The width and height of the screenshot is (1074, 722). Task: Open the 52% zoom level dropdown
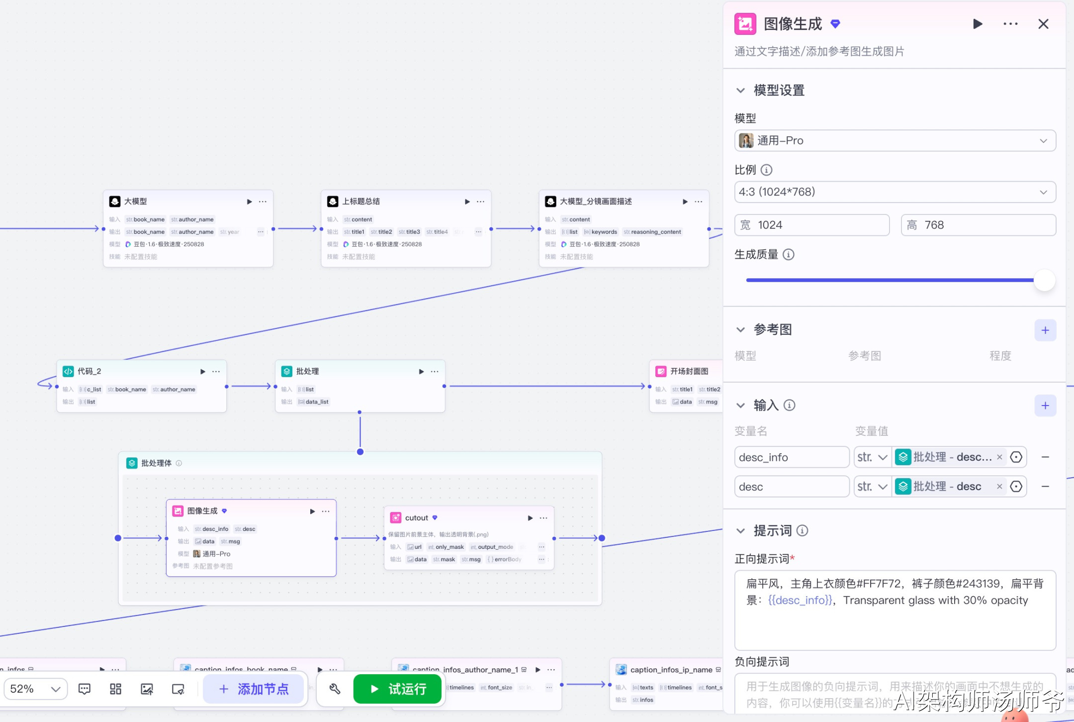[x=36, y=689]
